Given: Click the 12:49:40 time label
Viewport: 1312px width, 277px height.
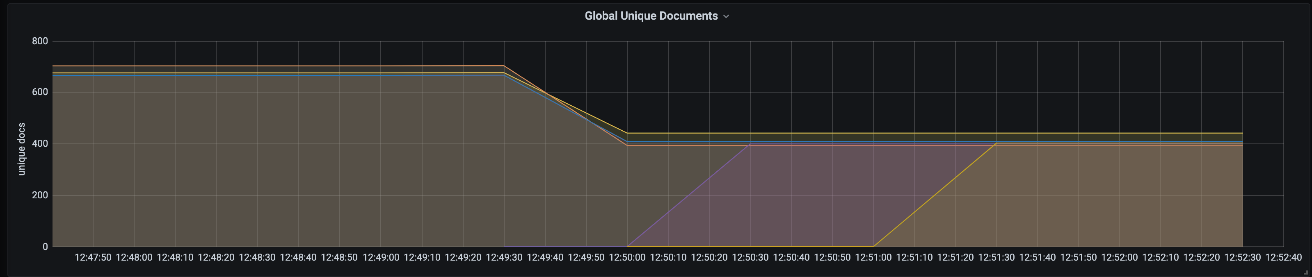Looking at the screenshot, I should click(545, 258).
